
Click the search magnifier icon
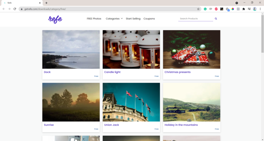coord(216,19)
